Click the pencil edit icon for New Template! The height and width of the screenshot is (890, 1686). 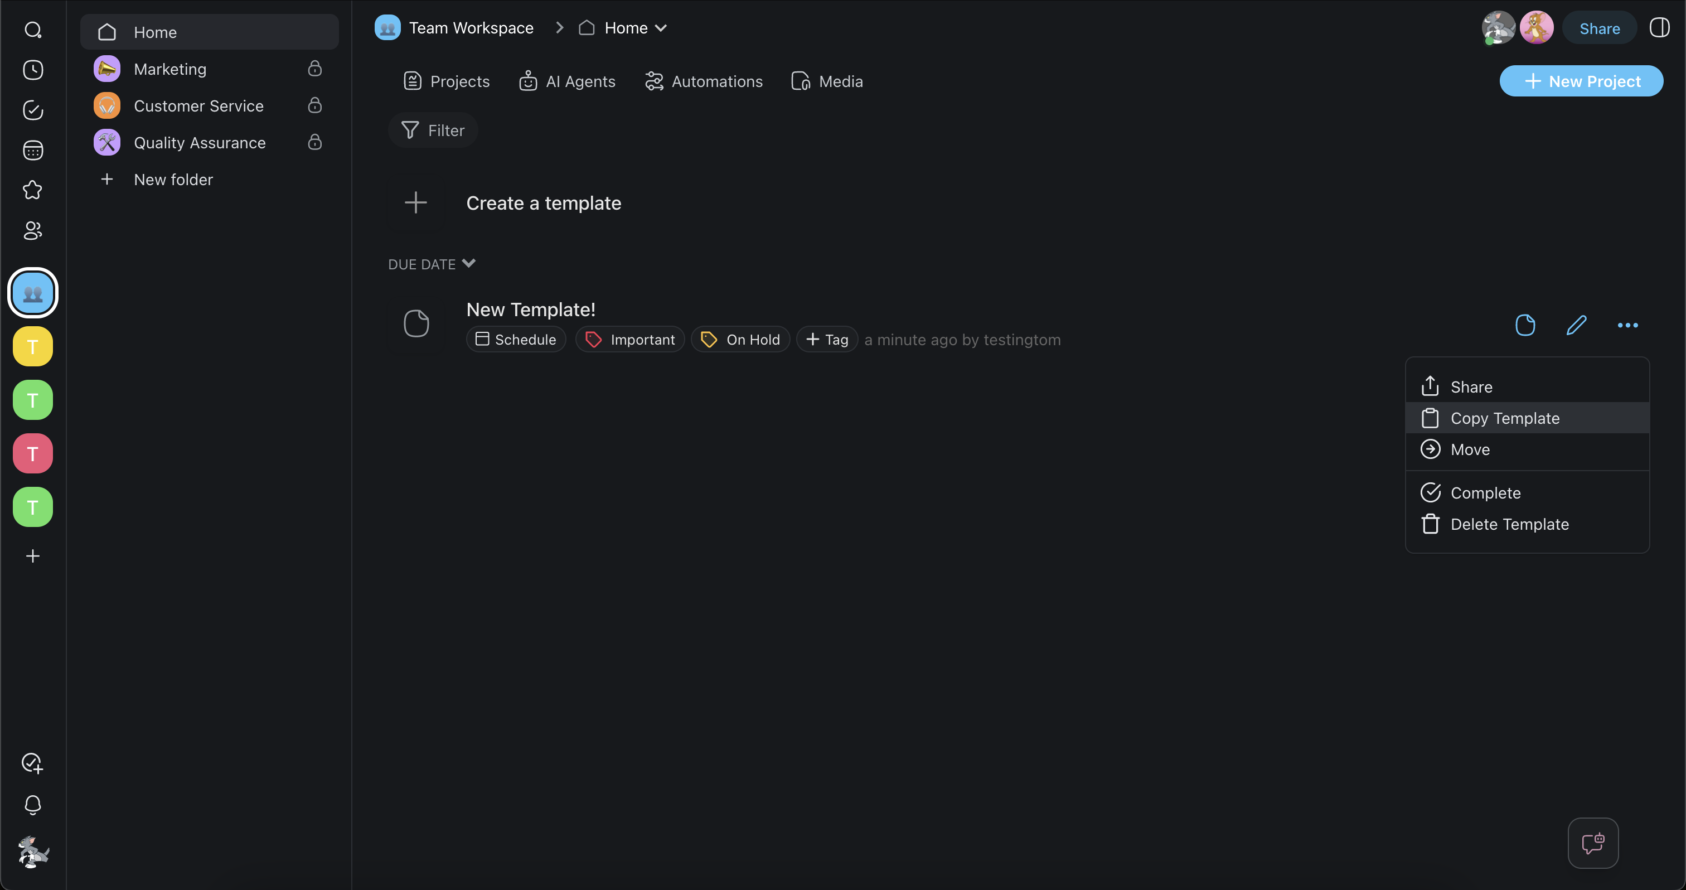(x=1576, y=325)
